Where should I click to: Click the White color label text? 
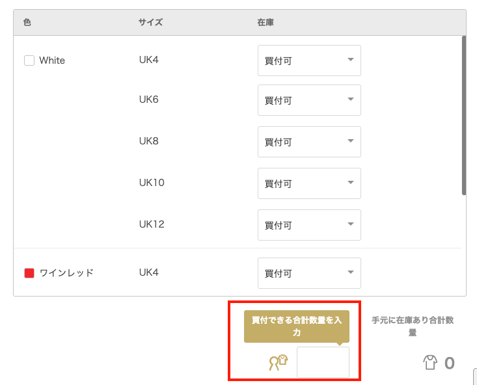click(x=52, y=60)
